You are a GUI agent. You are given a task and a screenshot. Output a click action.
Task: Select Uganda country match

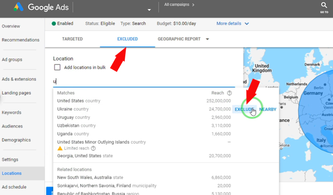click(x=144, y=134)
